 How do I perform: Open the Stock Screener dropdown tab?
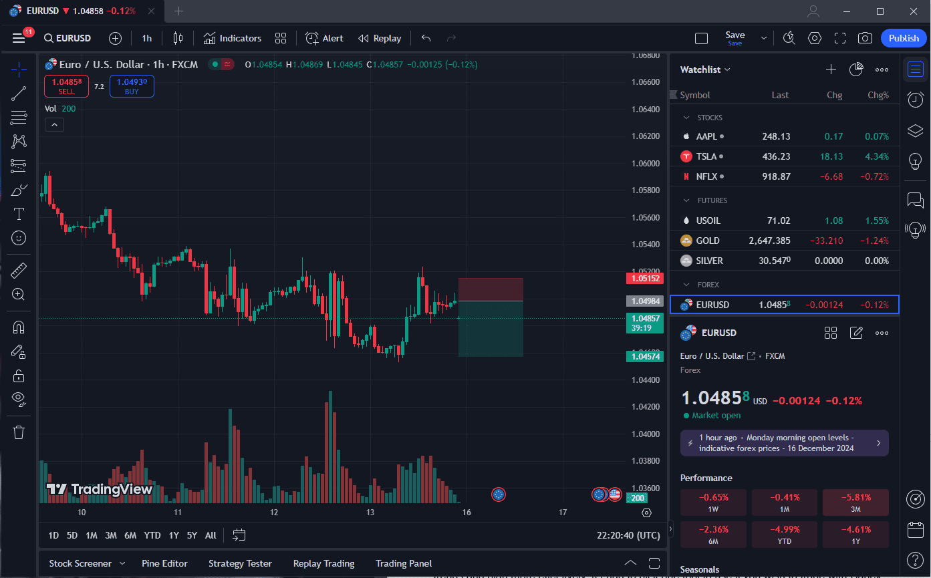87,563
